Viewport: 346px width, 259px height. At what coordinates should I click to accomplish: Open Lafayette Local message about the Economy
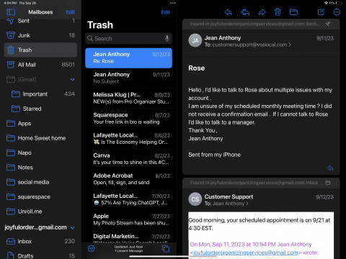(128, 139)
